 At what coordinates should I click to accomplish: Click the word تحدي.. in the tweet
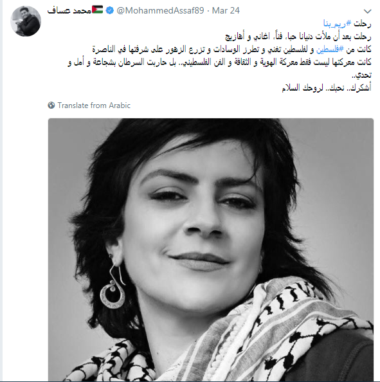pyautogui.click(x=362, y=75)
